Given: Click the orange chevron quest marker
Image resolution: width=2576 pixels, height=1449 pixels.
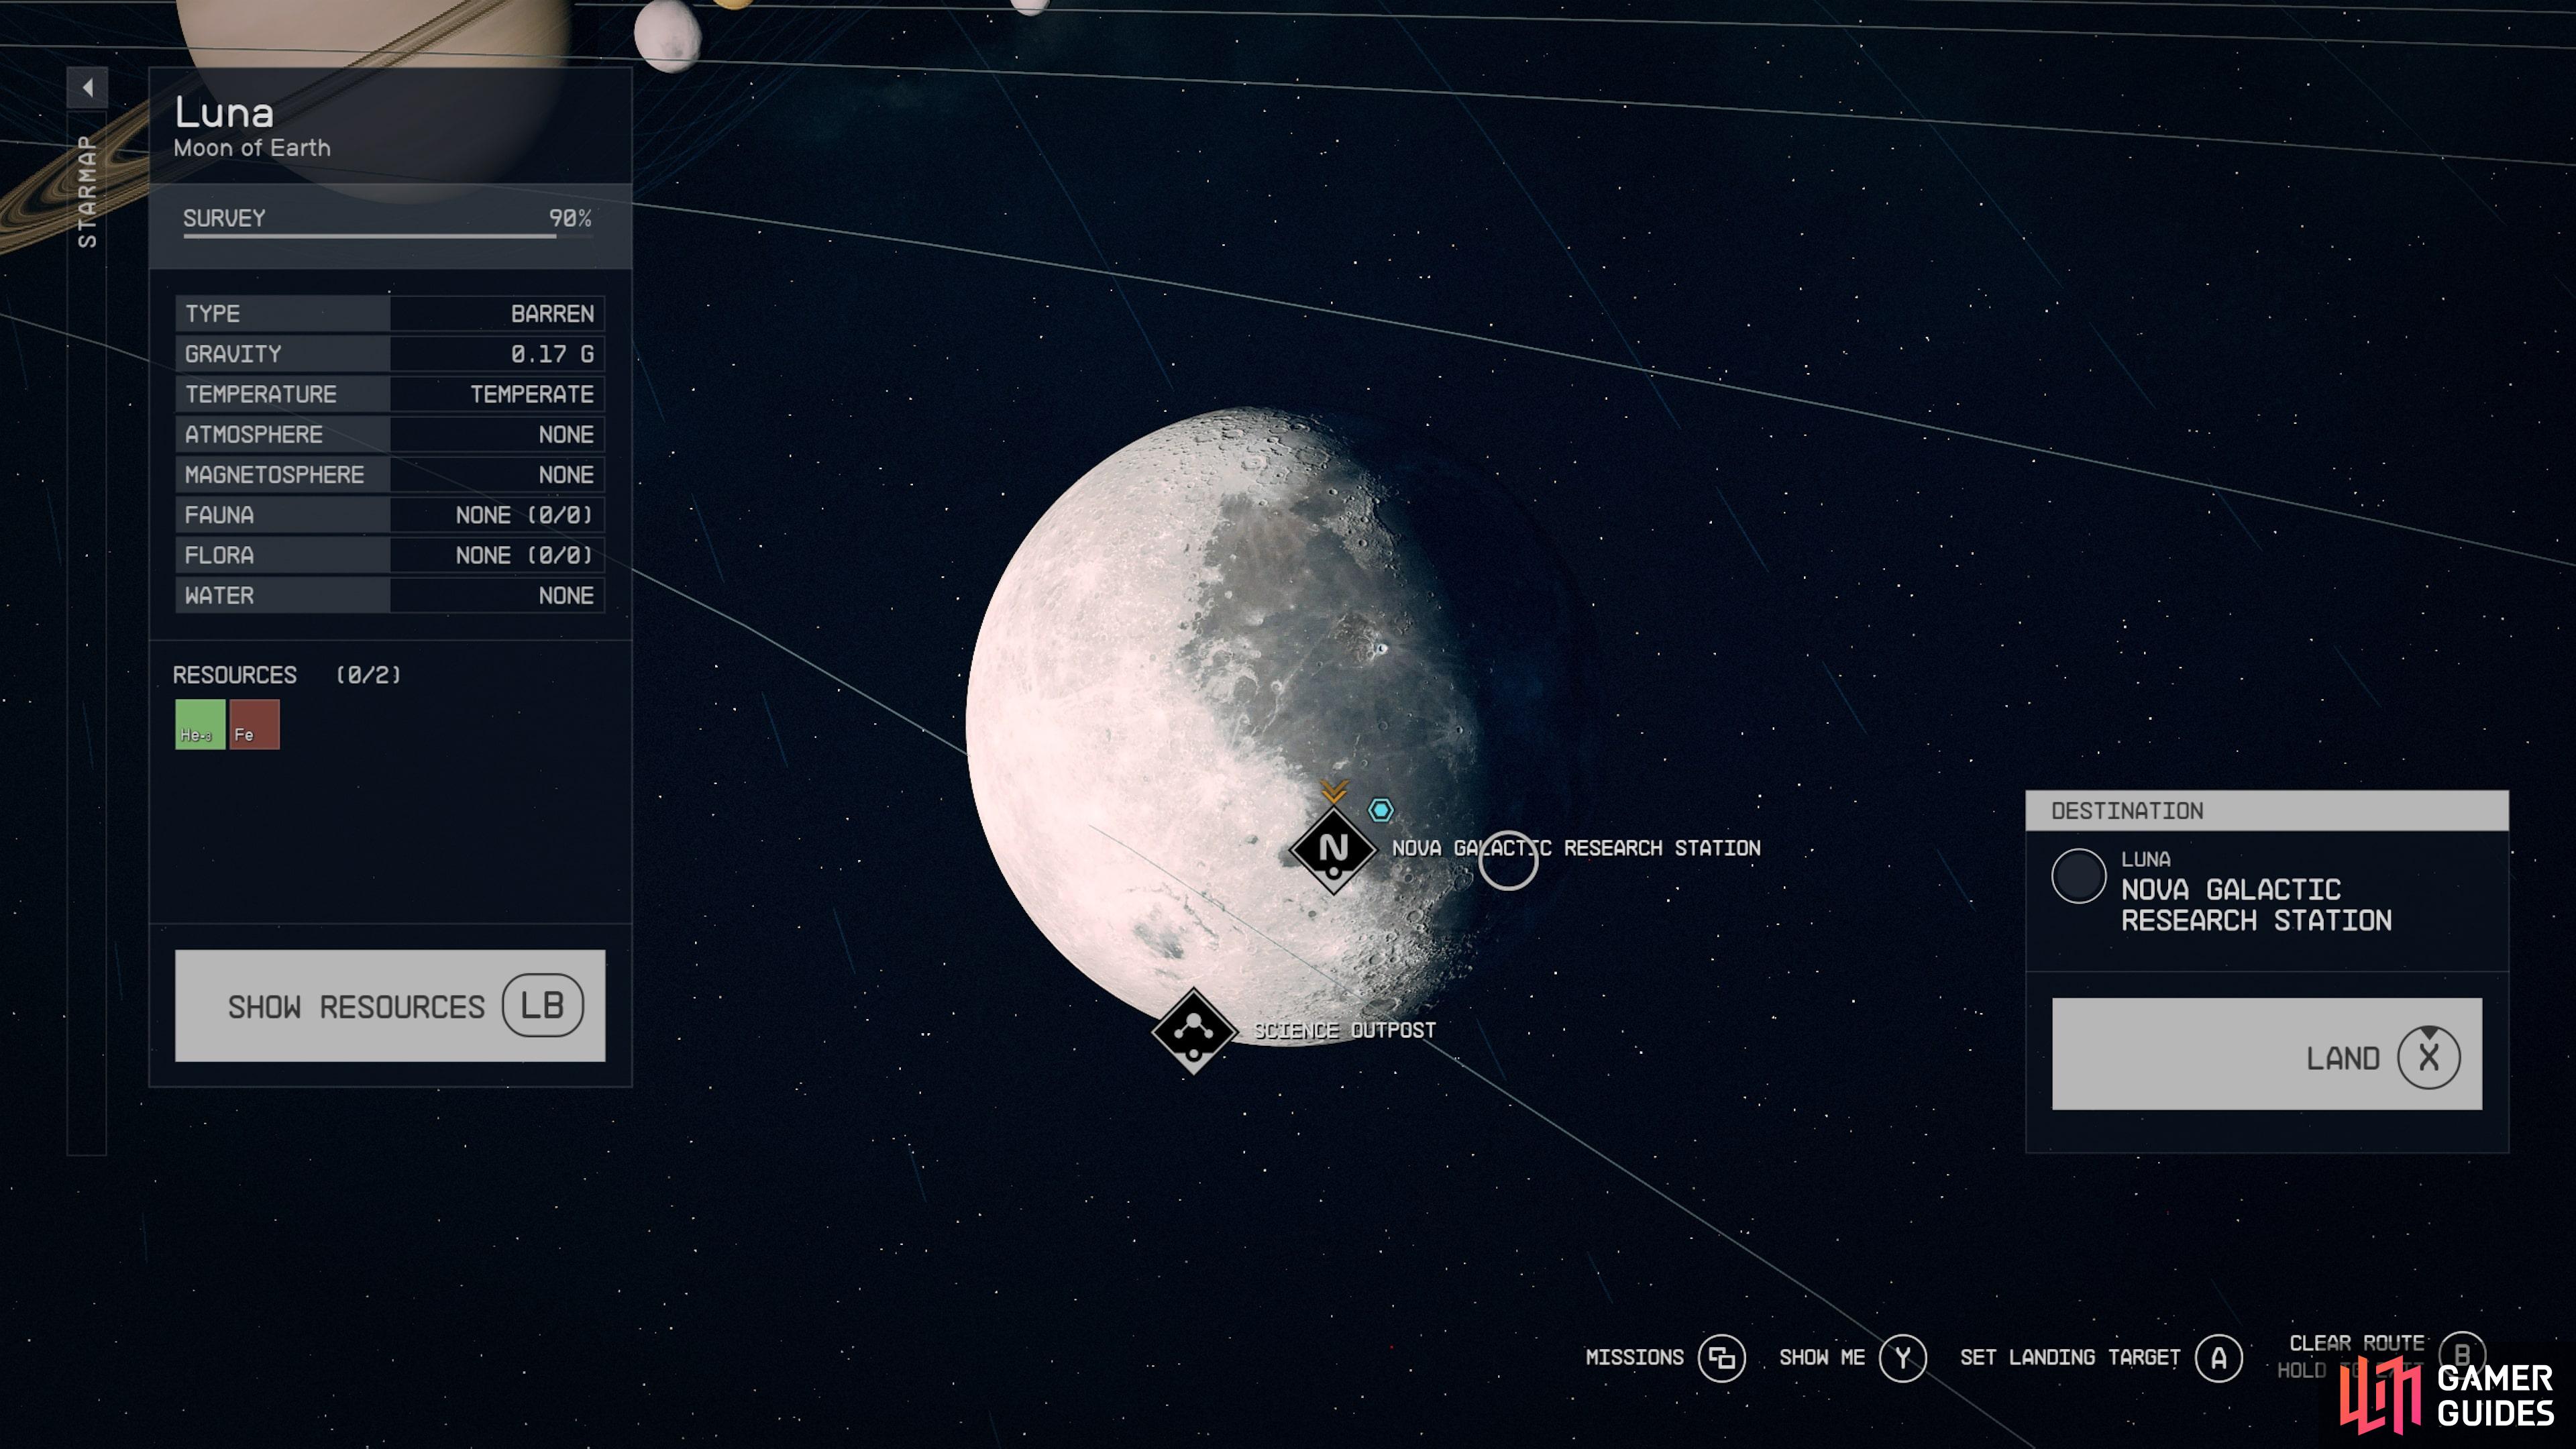Looking at the screenshot, I should pos(1334,791).
